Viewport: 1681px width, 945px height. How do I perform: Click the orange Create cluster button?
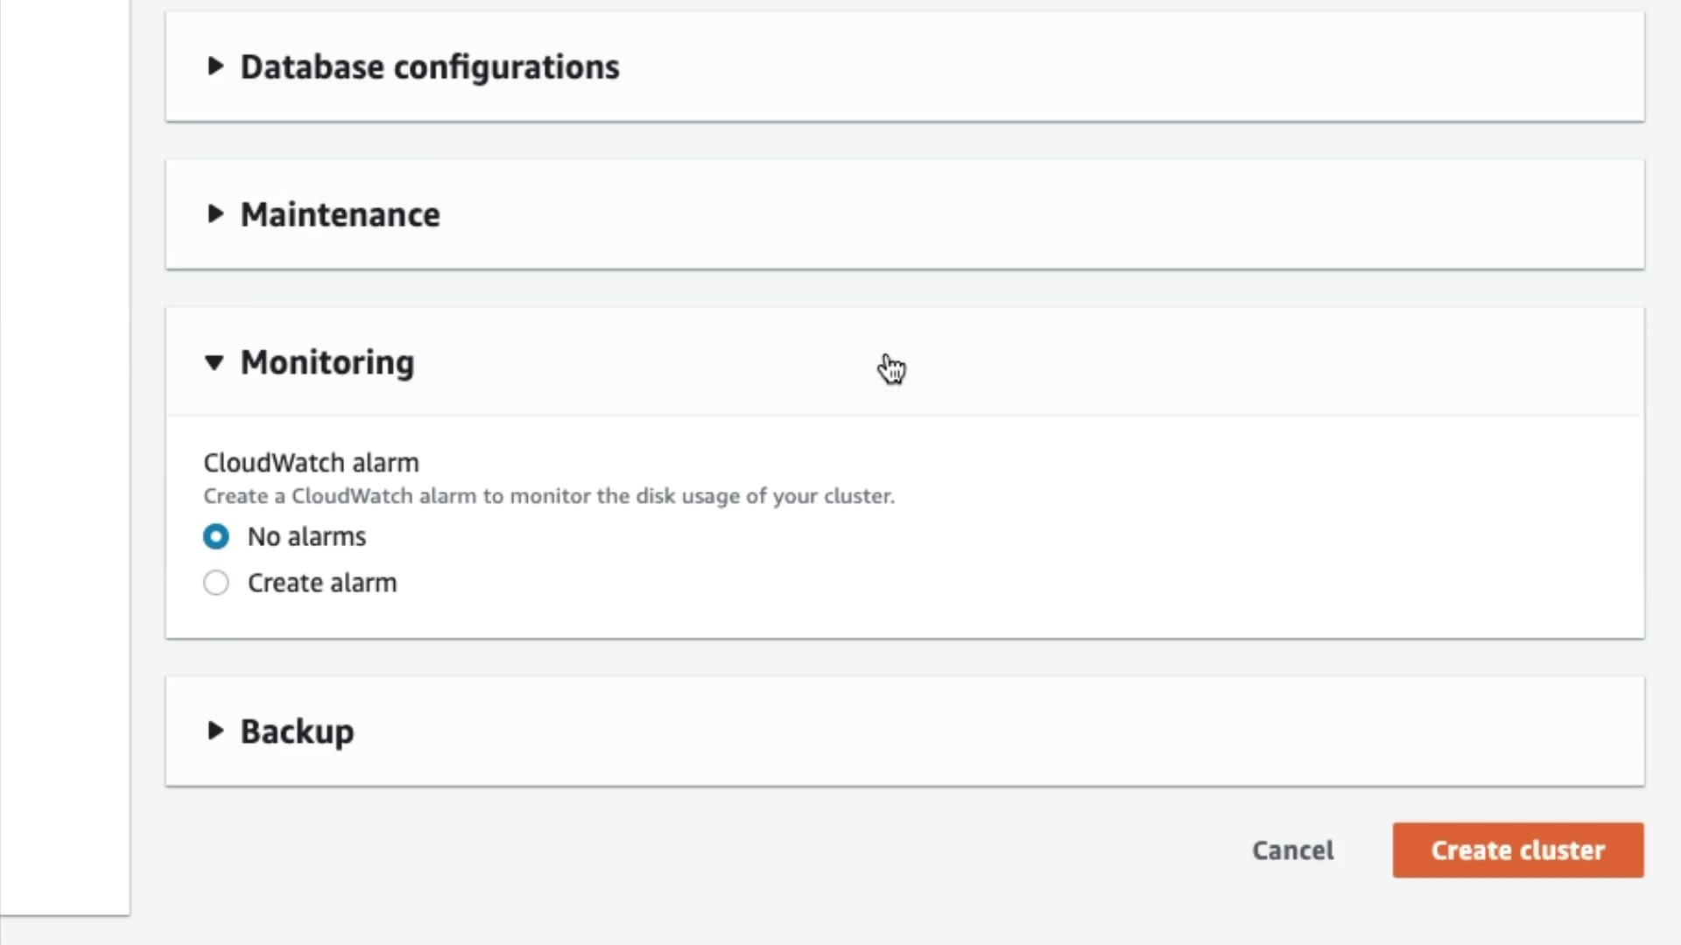coord(1517,850)
